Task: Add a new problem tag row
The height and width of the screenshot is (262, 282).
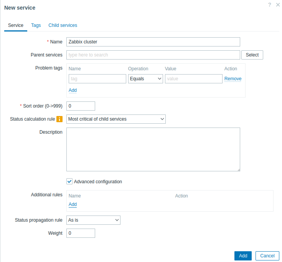Action: pyautogui.click(x=73, y=90)
